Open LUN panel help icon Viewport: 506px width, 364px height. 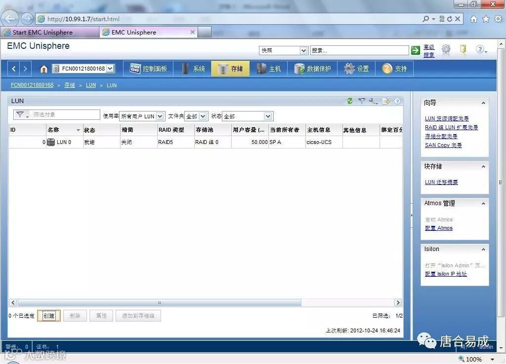point(397,101)
